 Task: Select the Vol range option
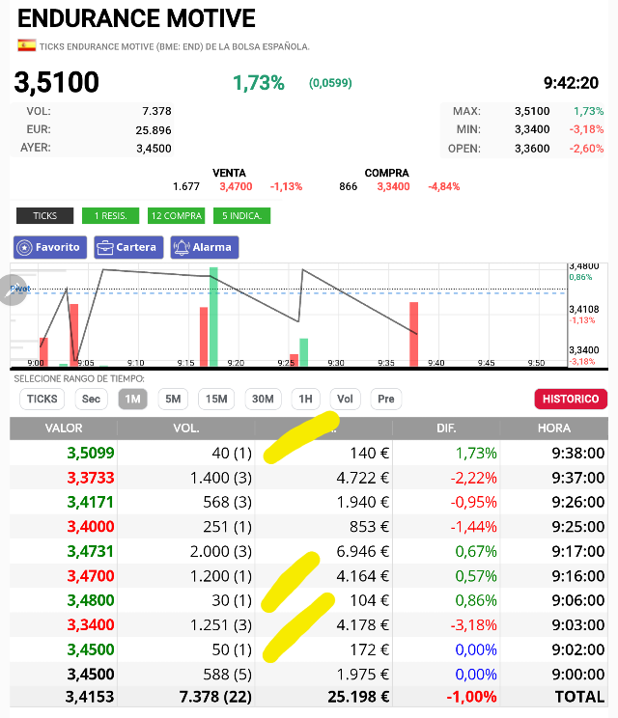[x=345, y=399]
